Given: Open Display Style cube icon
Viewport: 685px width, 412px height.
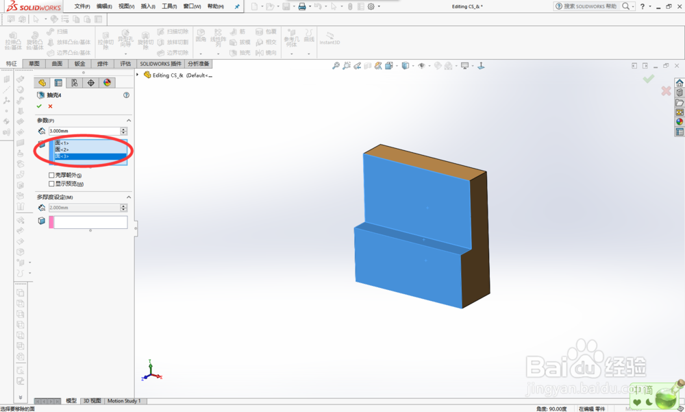Looking at the screenshot, I should coord(405,66).
